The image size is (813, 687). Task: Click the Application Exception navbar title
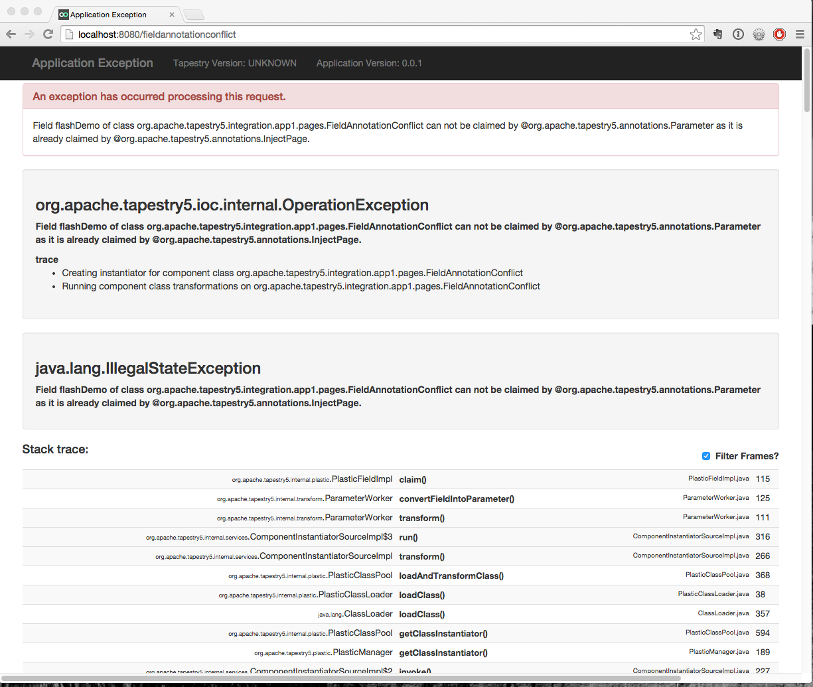pos(92,63)
